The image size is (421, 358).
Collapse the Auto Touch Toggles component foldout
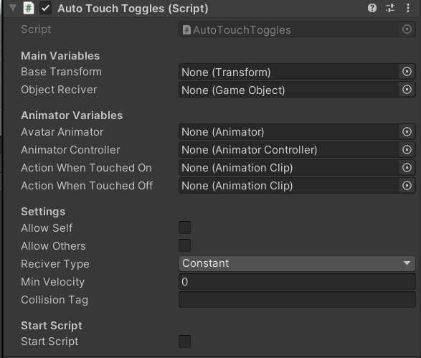(13, 8)
